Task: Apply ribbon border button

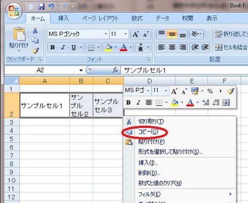Action: [x=91, y=47]
